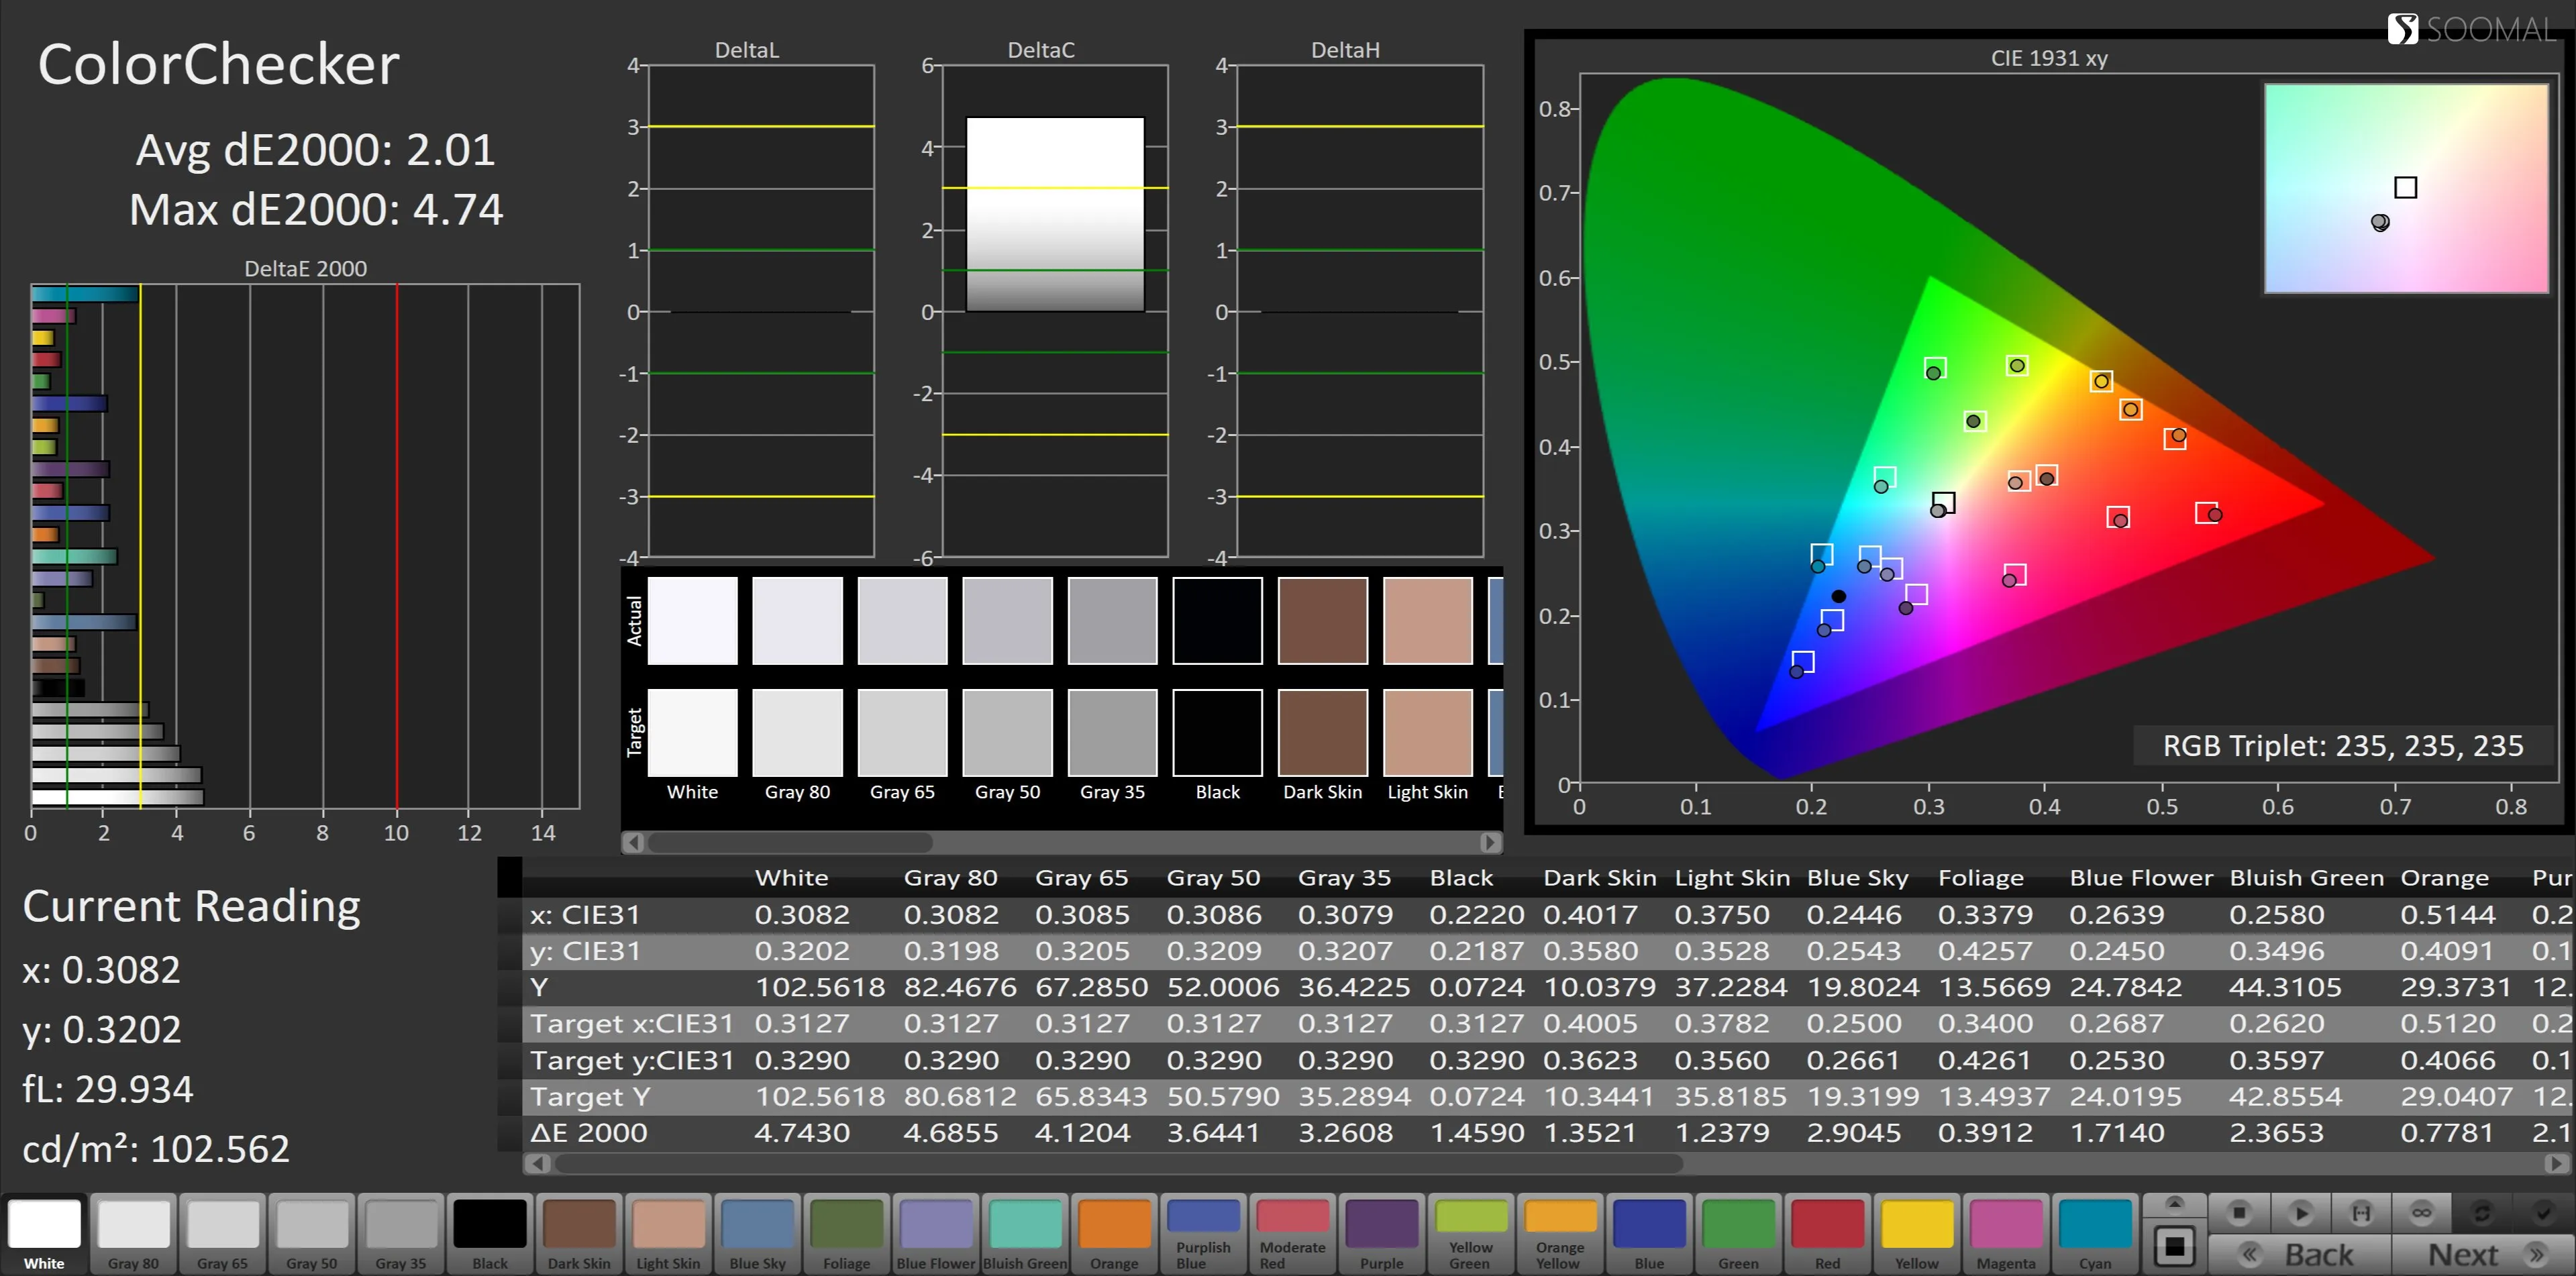Click the checkmark icon in control bar
Screen dimensions: 2576x1276
coord(2543,1213)
